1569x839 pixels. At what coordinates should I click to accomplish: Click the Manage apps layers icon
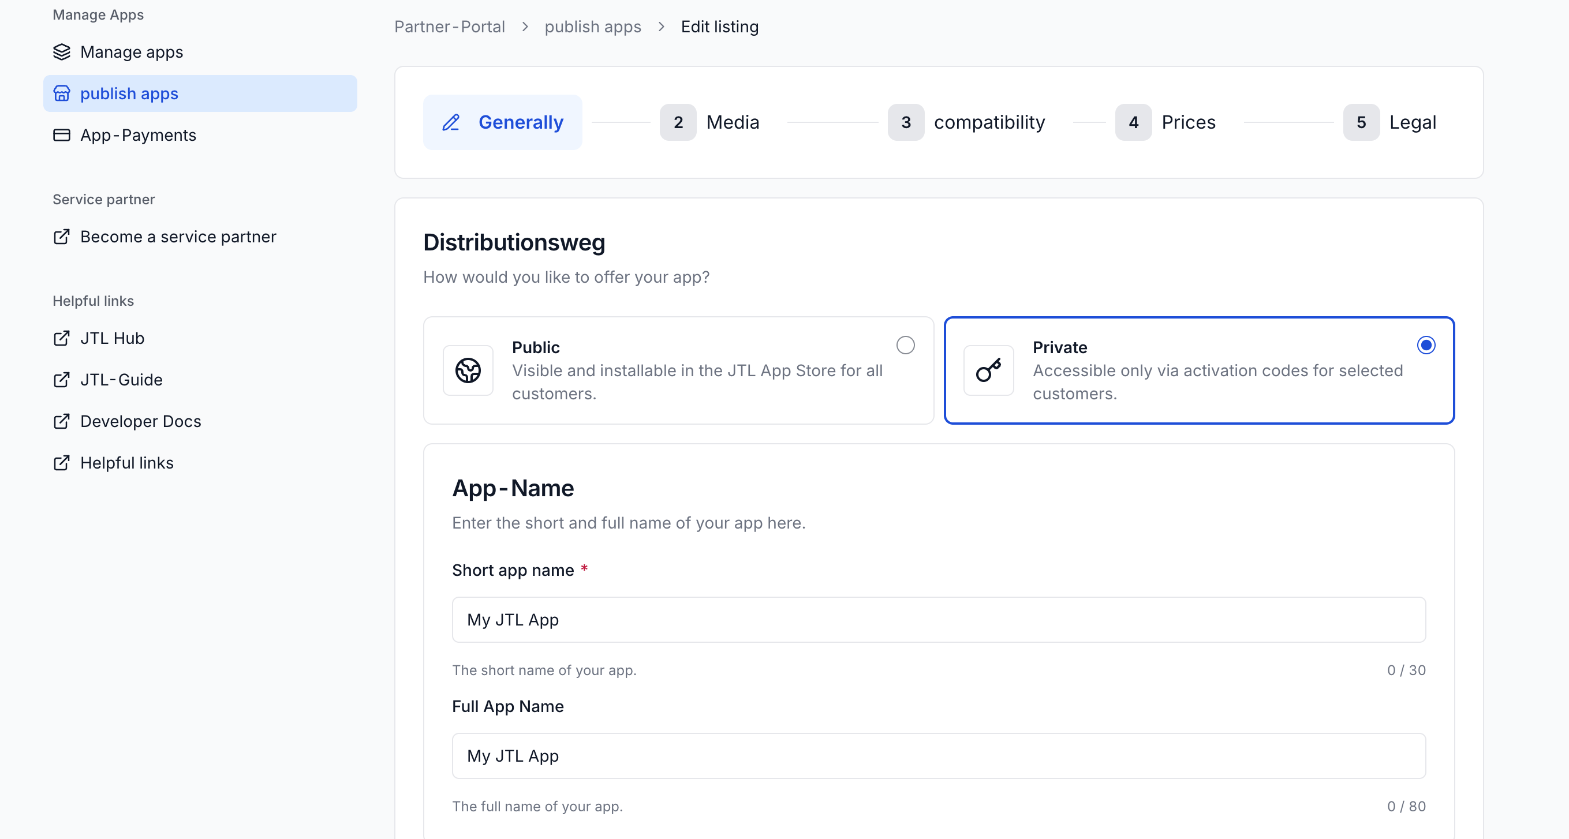click(x=62, y=52)
